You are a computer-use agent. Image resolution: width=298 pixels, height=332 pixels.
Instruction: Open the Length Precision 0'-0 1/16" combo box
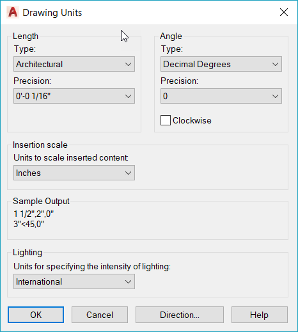point(74,96)
